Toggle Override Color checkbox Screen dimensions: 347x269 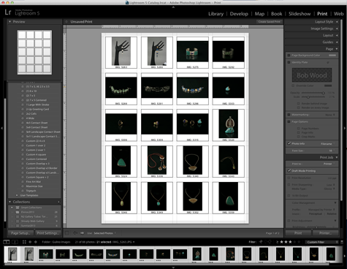pyautogui.click(x=293, y=86)
